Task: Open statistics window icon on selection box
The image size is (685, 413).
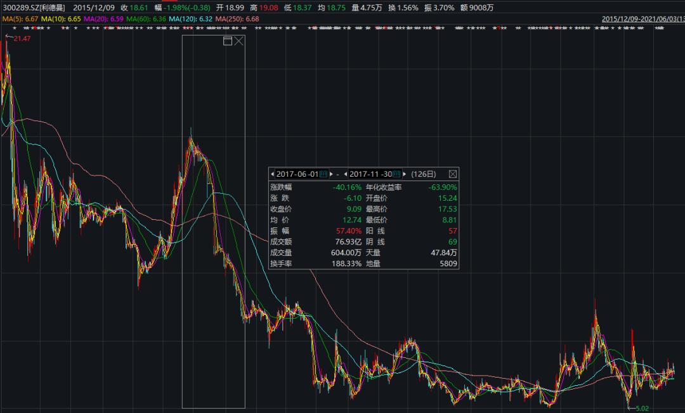Action: pos(228,41)
